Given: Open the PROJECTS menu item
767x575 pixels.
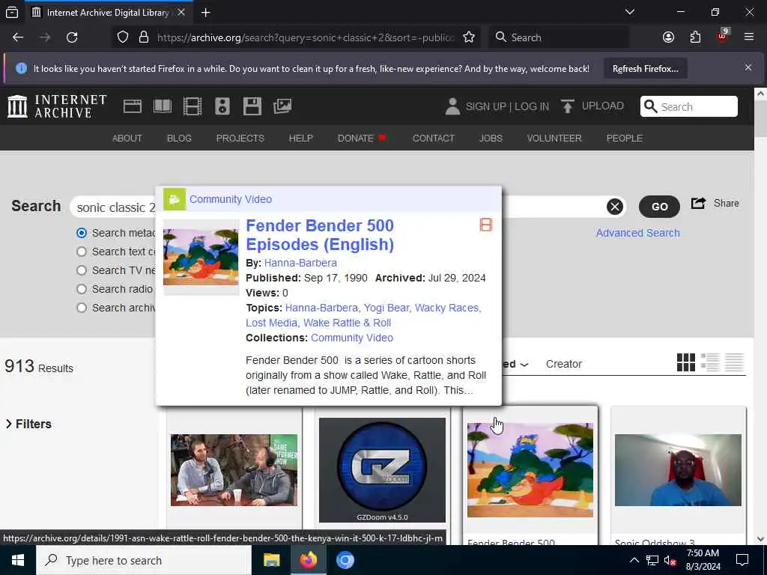Looking at the screenshot, I should click(x=240, y=139).
